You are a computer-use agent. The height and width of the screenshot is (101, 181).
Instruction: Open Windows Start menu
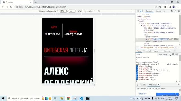click(3, 98)
